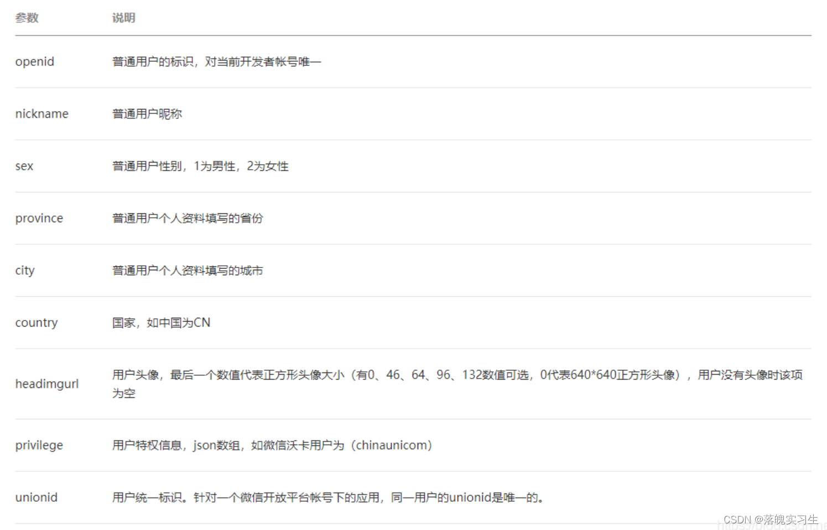Click description 用户统一标识 for unionid

[x=329, y=497]
